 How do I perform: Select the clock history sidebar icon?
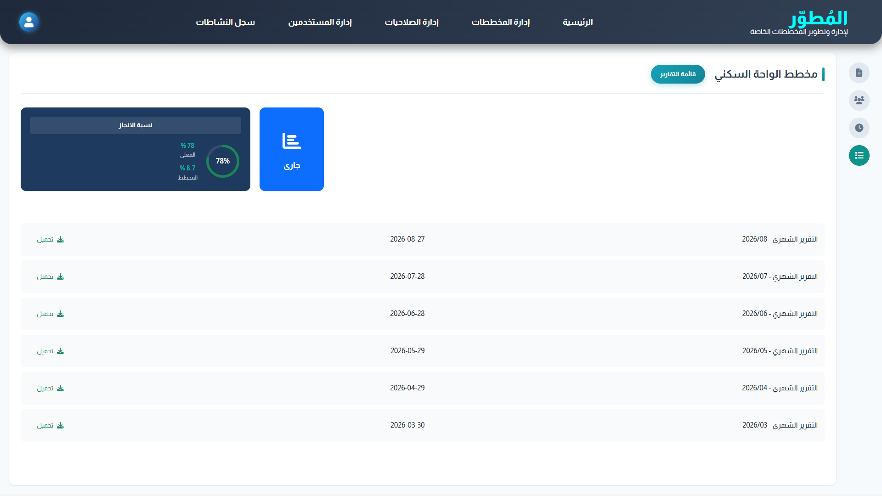point(859,128)
